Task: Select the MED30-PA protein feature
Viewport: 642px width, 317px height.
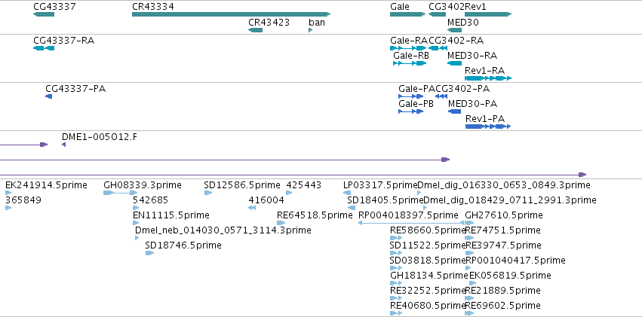Action: pos(454,111)
